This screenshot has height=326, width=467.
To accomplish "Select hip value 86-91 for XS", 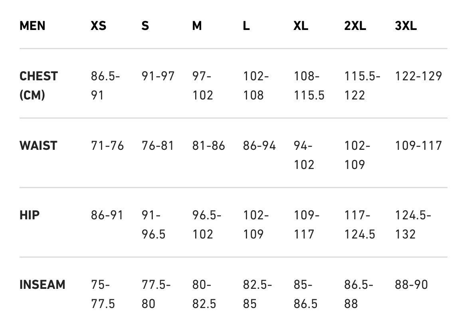I will pos(107,215).
